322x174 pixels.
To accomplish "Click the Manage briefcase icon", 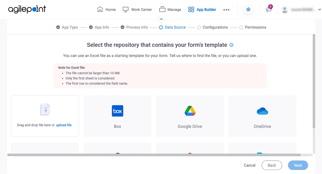I will click(x=162, y=9).
